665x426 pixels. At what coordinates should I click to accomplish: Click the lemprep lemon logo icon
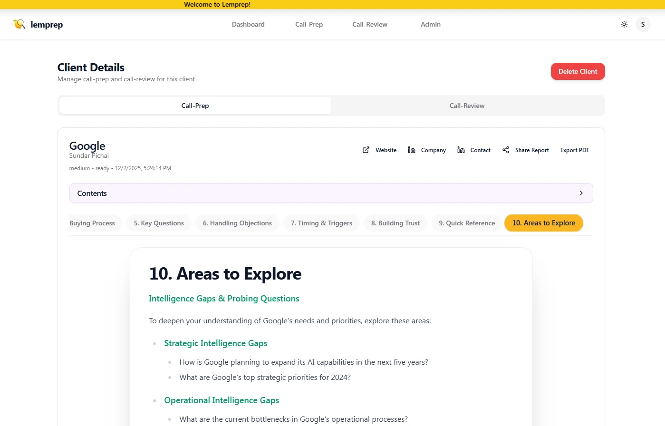[19, 24]
